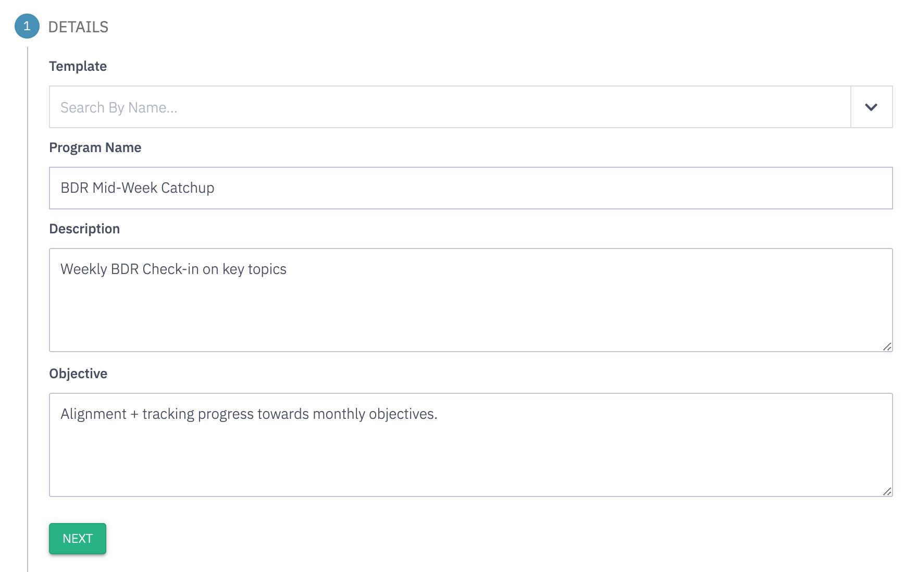Click inside the Objective text area
Viewport: 916px width, 572px height.
pos(471,445)
